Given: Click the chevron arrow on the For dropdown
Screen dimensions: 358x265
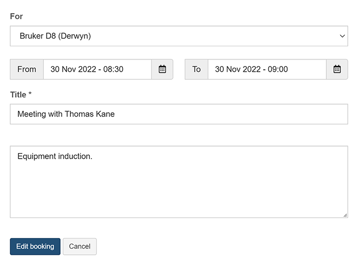Looking at the screenshot, I should (342, 36).
